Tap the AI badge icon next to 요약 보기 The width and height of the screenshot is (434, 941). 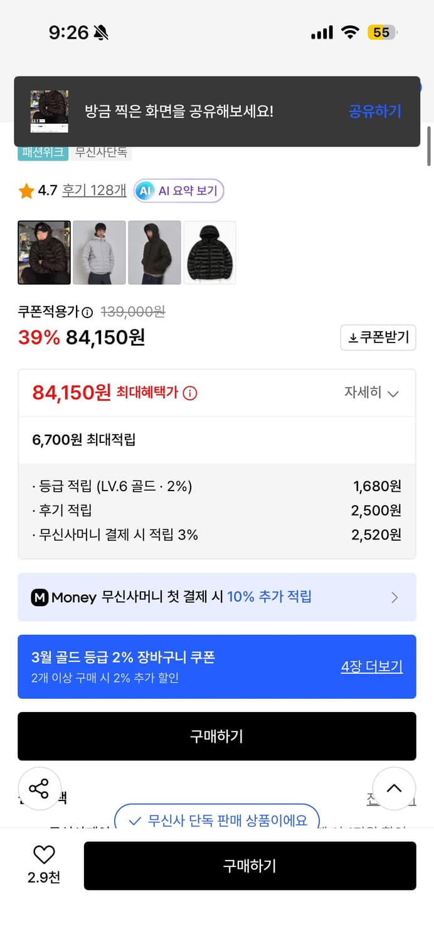click(x=146, y=190)
